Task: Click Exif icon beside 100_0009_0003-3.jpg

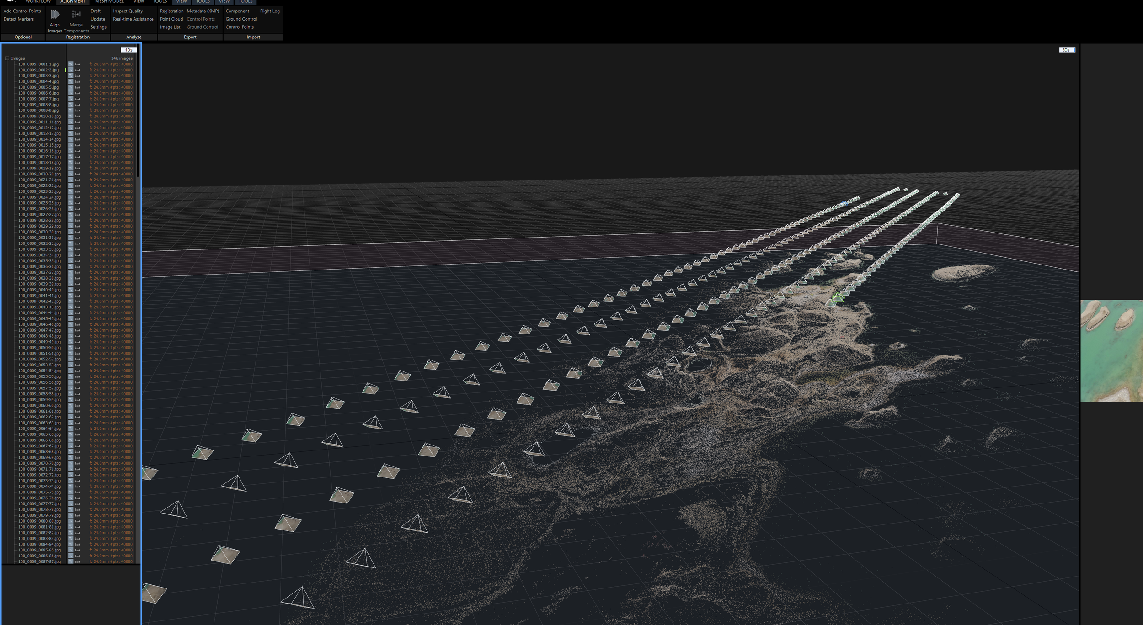Action: tap(77, 76)
